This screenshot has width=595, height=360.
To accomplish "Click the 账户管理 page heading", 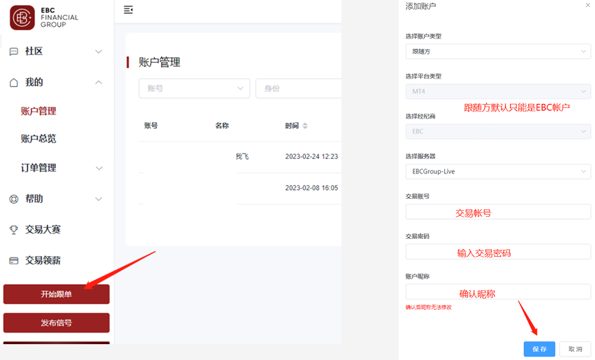I will (159, 62).
